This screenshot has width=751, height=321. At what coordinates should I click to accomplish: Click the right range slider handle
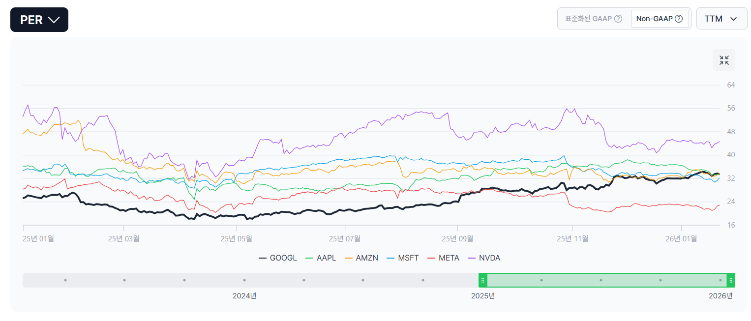click(x=731, y=280)
